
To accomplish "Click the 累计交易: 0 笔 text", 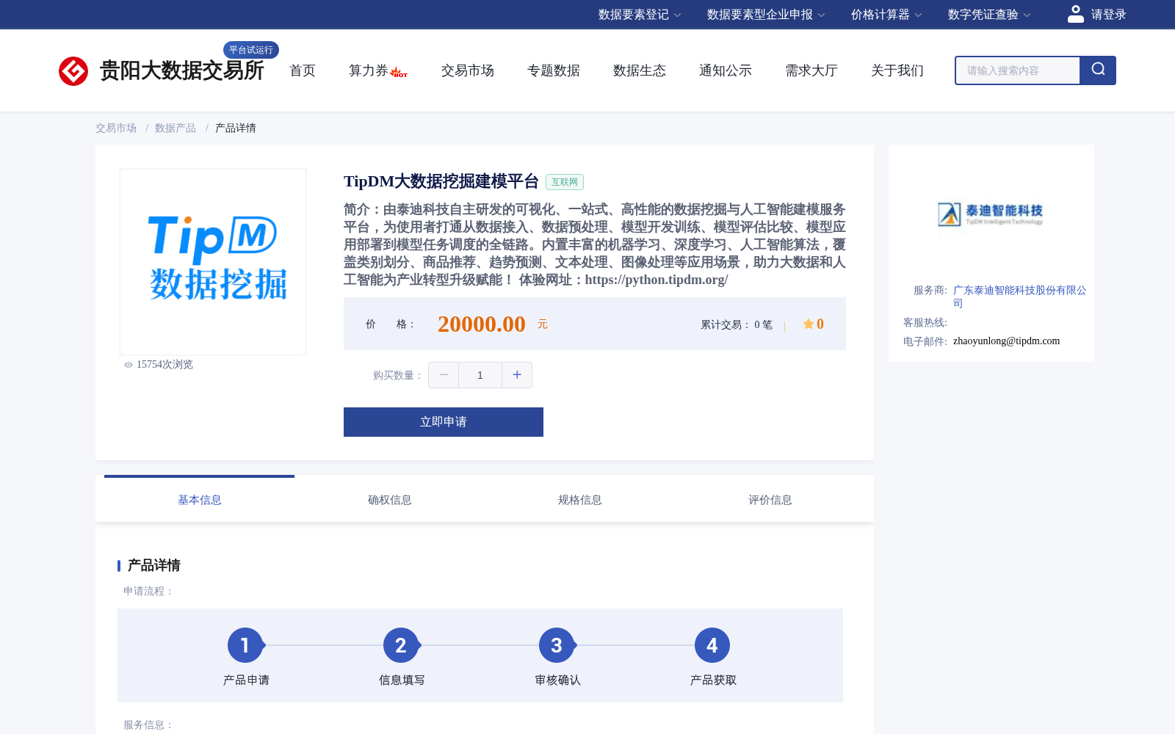I will tap(737, 324).
